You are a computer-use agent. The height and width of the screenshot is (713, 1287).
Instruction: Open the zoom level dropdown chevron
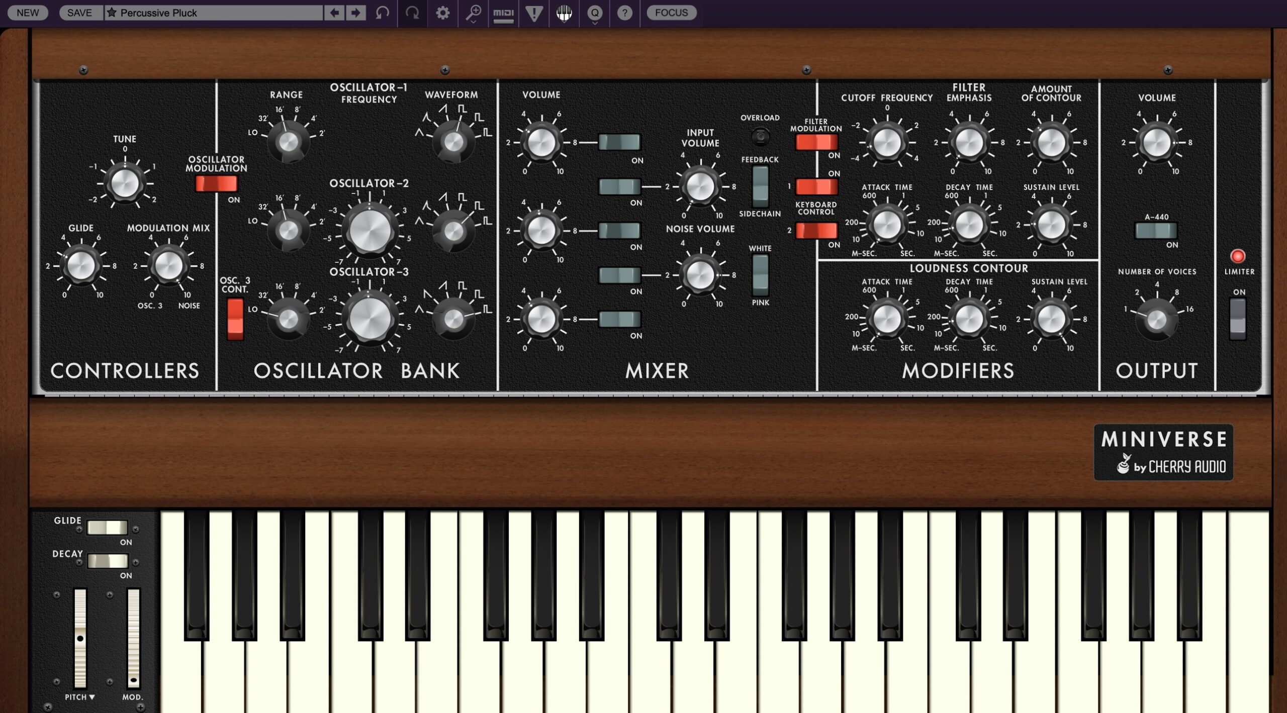pos(473,23)
